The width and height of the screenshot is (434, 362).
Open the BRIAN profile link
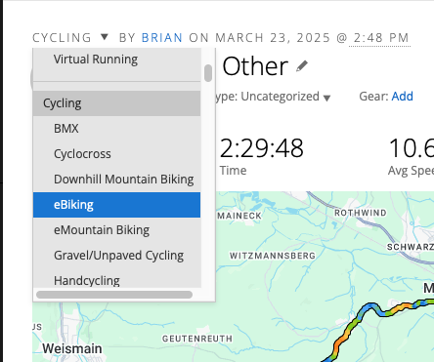(162, 38)
